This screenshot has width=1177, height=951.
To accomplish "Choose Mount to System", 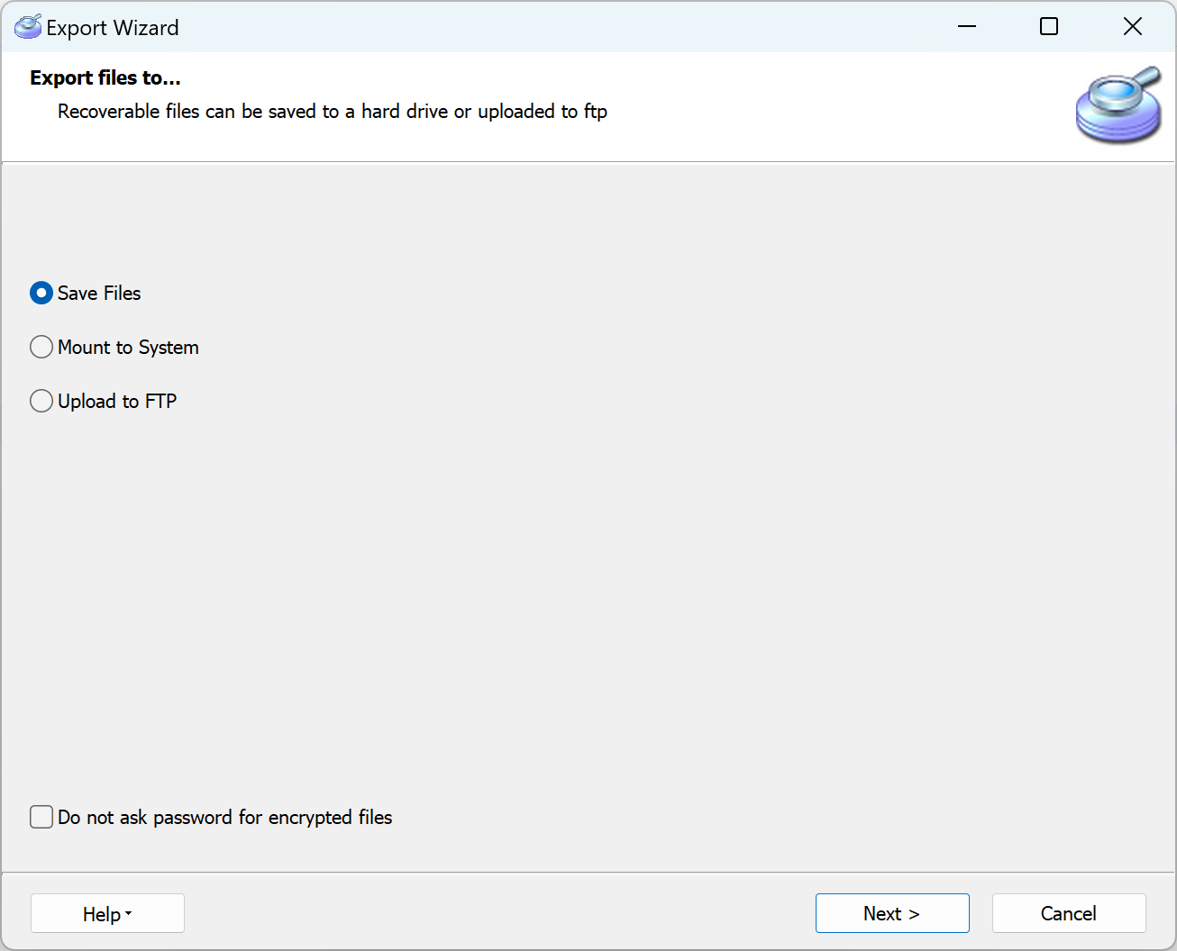I will (41, 347).
